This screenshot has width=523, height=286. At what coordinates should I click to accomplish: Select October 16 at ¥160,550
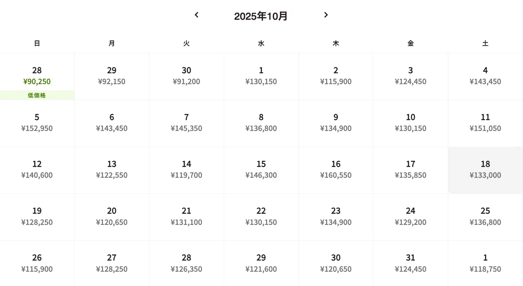tap(336, 170)
